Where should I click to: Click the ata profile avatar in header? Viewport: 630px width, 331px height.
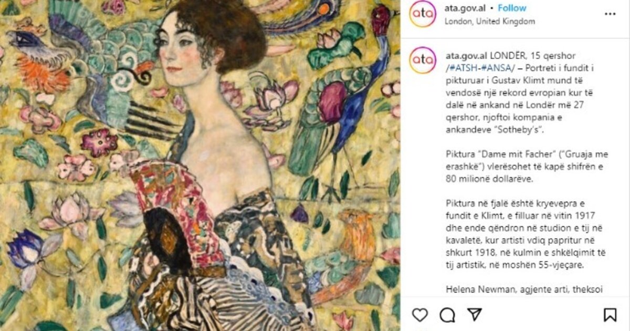pyautogui.click(x=423, y=14)
